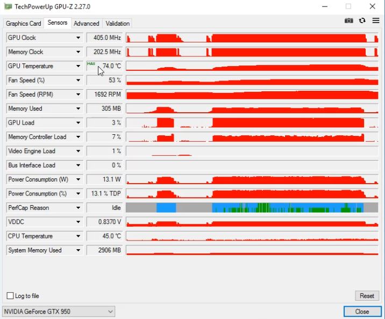Click the 1692 RPM value
Screen dimensions: 385x319
point(104,95)
